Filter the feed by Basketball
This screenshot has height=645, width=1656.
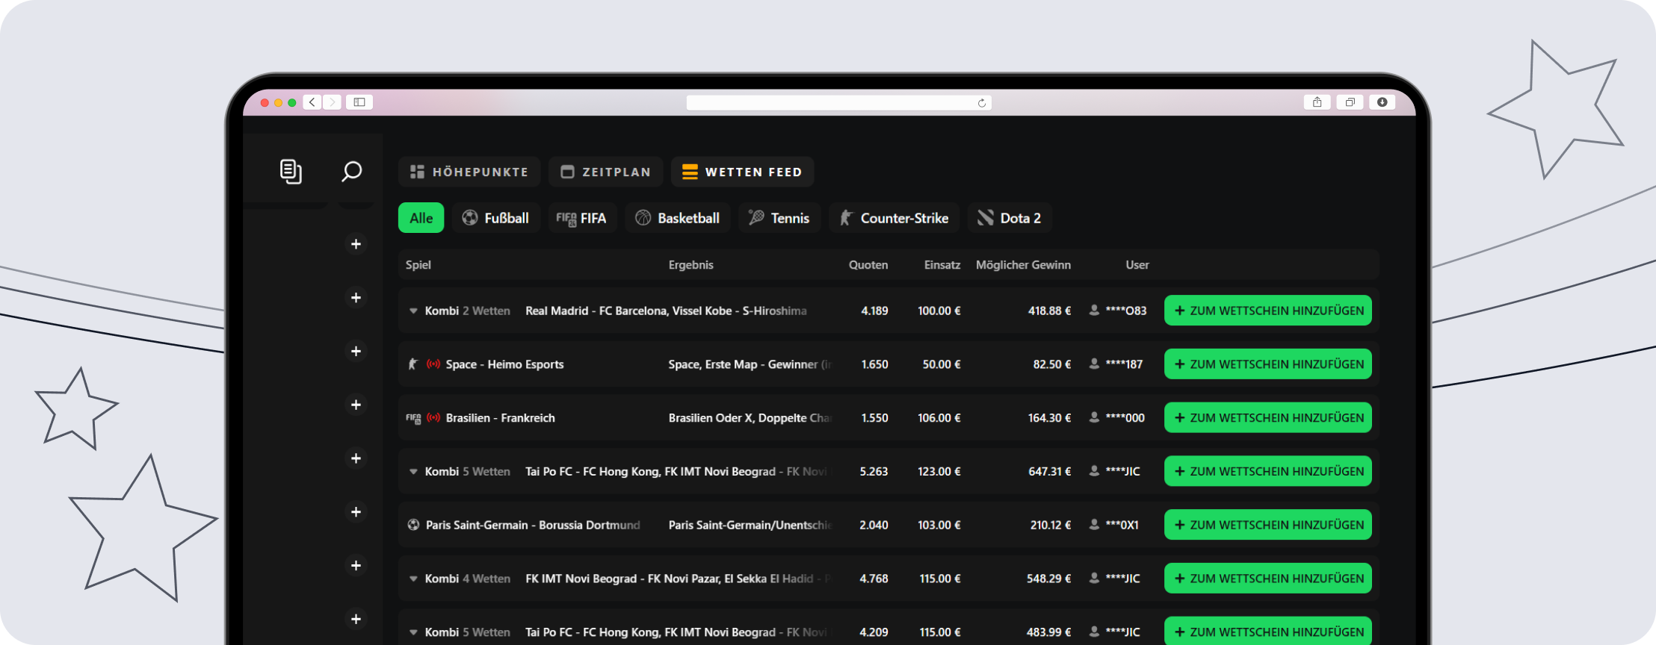click(678, 218)
